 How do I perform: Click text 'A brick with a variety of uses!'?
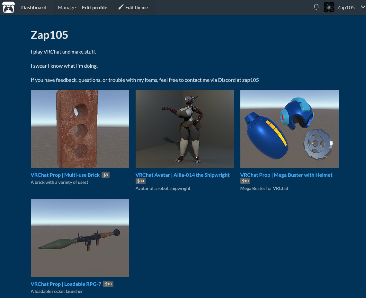pos(59,182)
